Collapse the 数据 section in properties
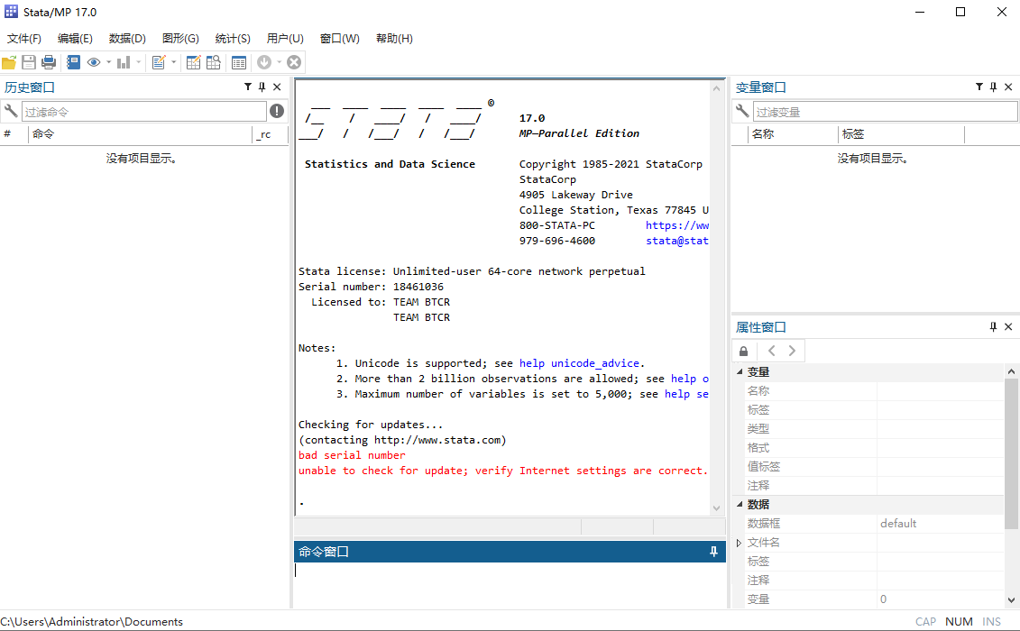Screen dimensions: 1020x631 740,504
